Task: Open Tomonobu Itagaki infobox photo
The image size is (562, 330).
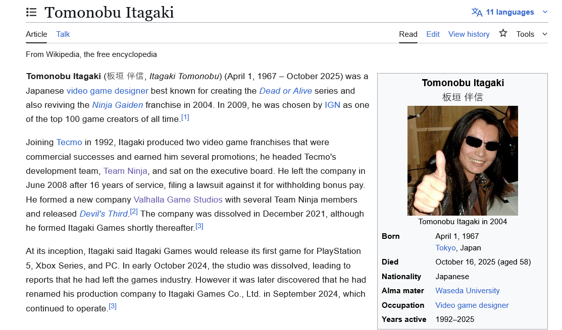Action: (x=463, y=161)
